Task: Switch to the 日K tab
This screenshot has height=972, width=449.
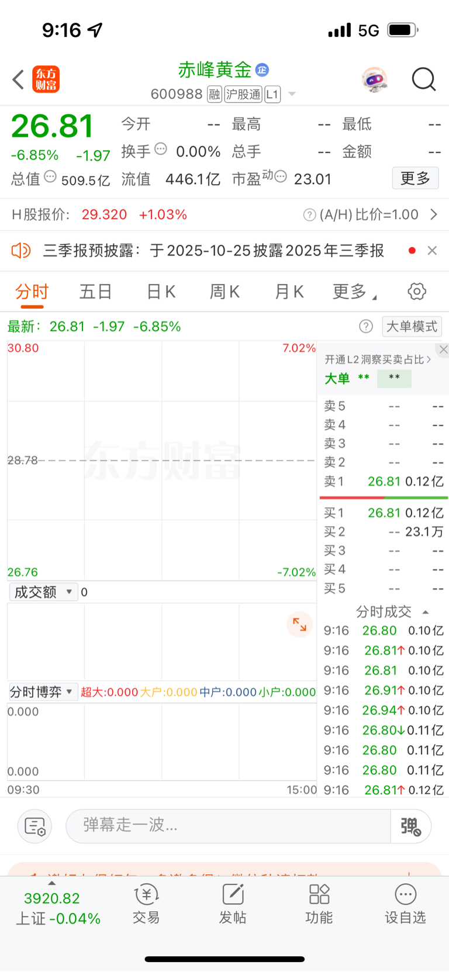Action: (161, 292)
